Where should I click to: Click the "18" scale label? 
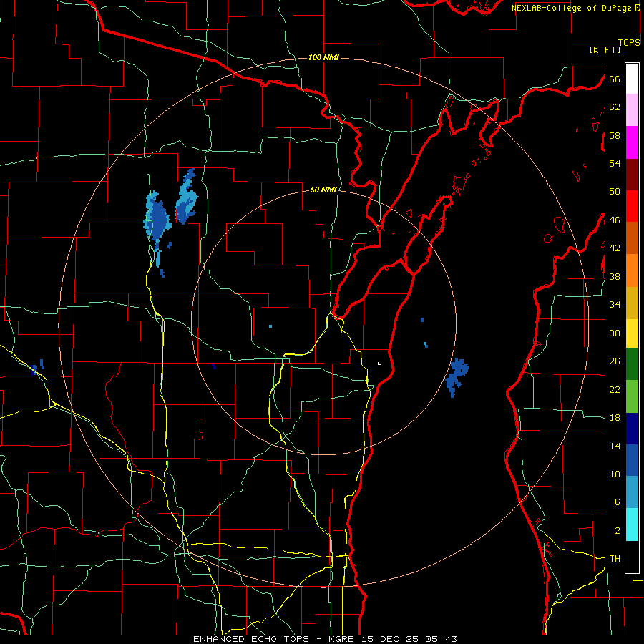615,418
